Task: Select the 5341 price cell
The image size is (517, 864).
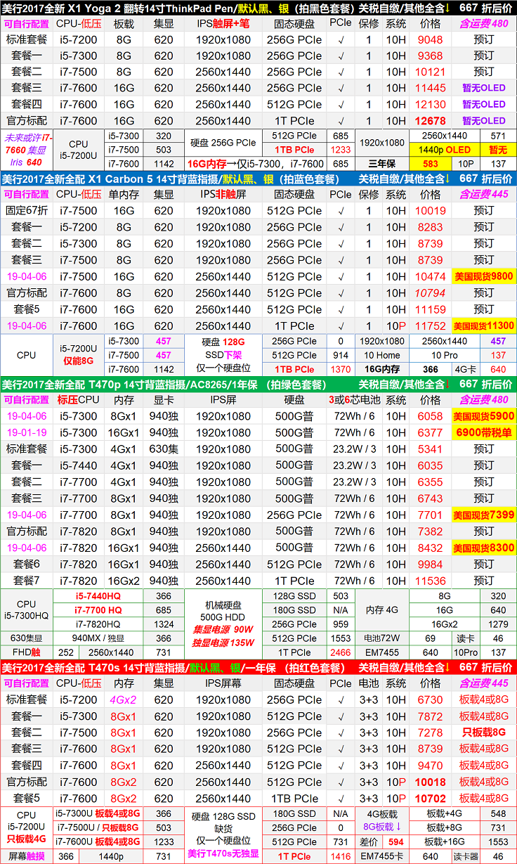Action: [x=430, y=449]
